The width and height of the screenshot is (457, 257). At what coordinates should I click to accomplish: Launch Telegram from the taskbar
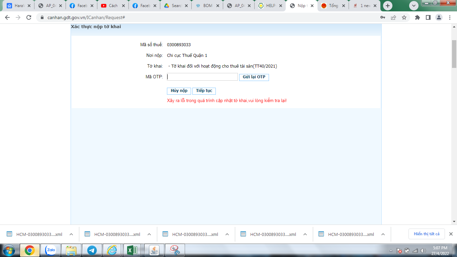point(92,250)
